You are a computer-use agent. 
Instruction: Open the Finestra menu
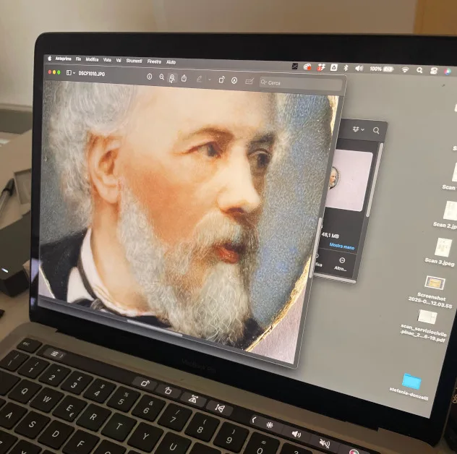pos(154,61)
